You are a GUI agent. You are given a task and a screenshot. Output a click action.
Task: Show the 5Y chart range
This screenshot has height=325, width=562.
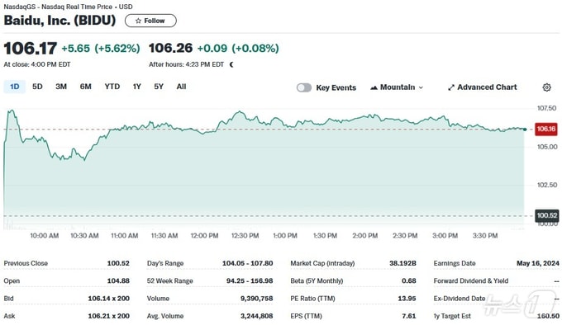pos(159,87)
